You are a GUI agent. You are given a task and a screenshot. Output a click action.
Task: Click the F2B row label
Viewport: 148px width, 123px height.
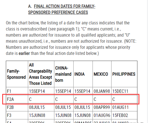10,107
